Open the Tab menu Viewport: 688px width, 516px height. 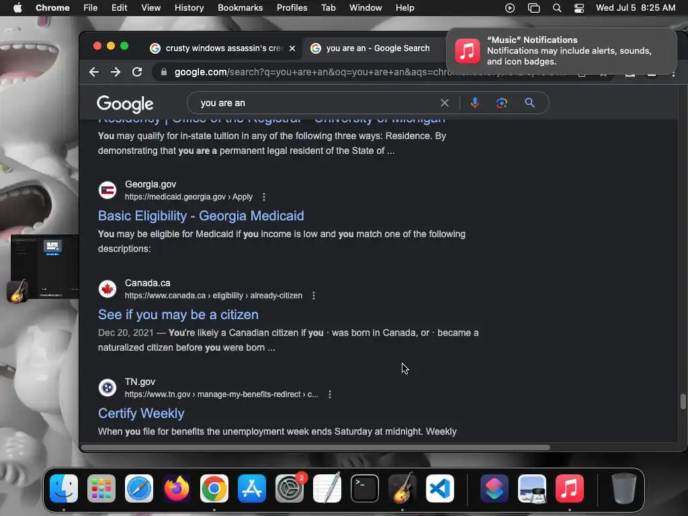(x=328, y=8)
